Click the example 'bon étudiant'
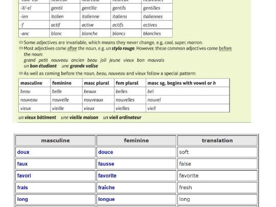276x207 pixels. click(x=43, y=66)
